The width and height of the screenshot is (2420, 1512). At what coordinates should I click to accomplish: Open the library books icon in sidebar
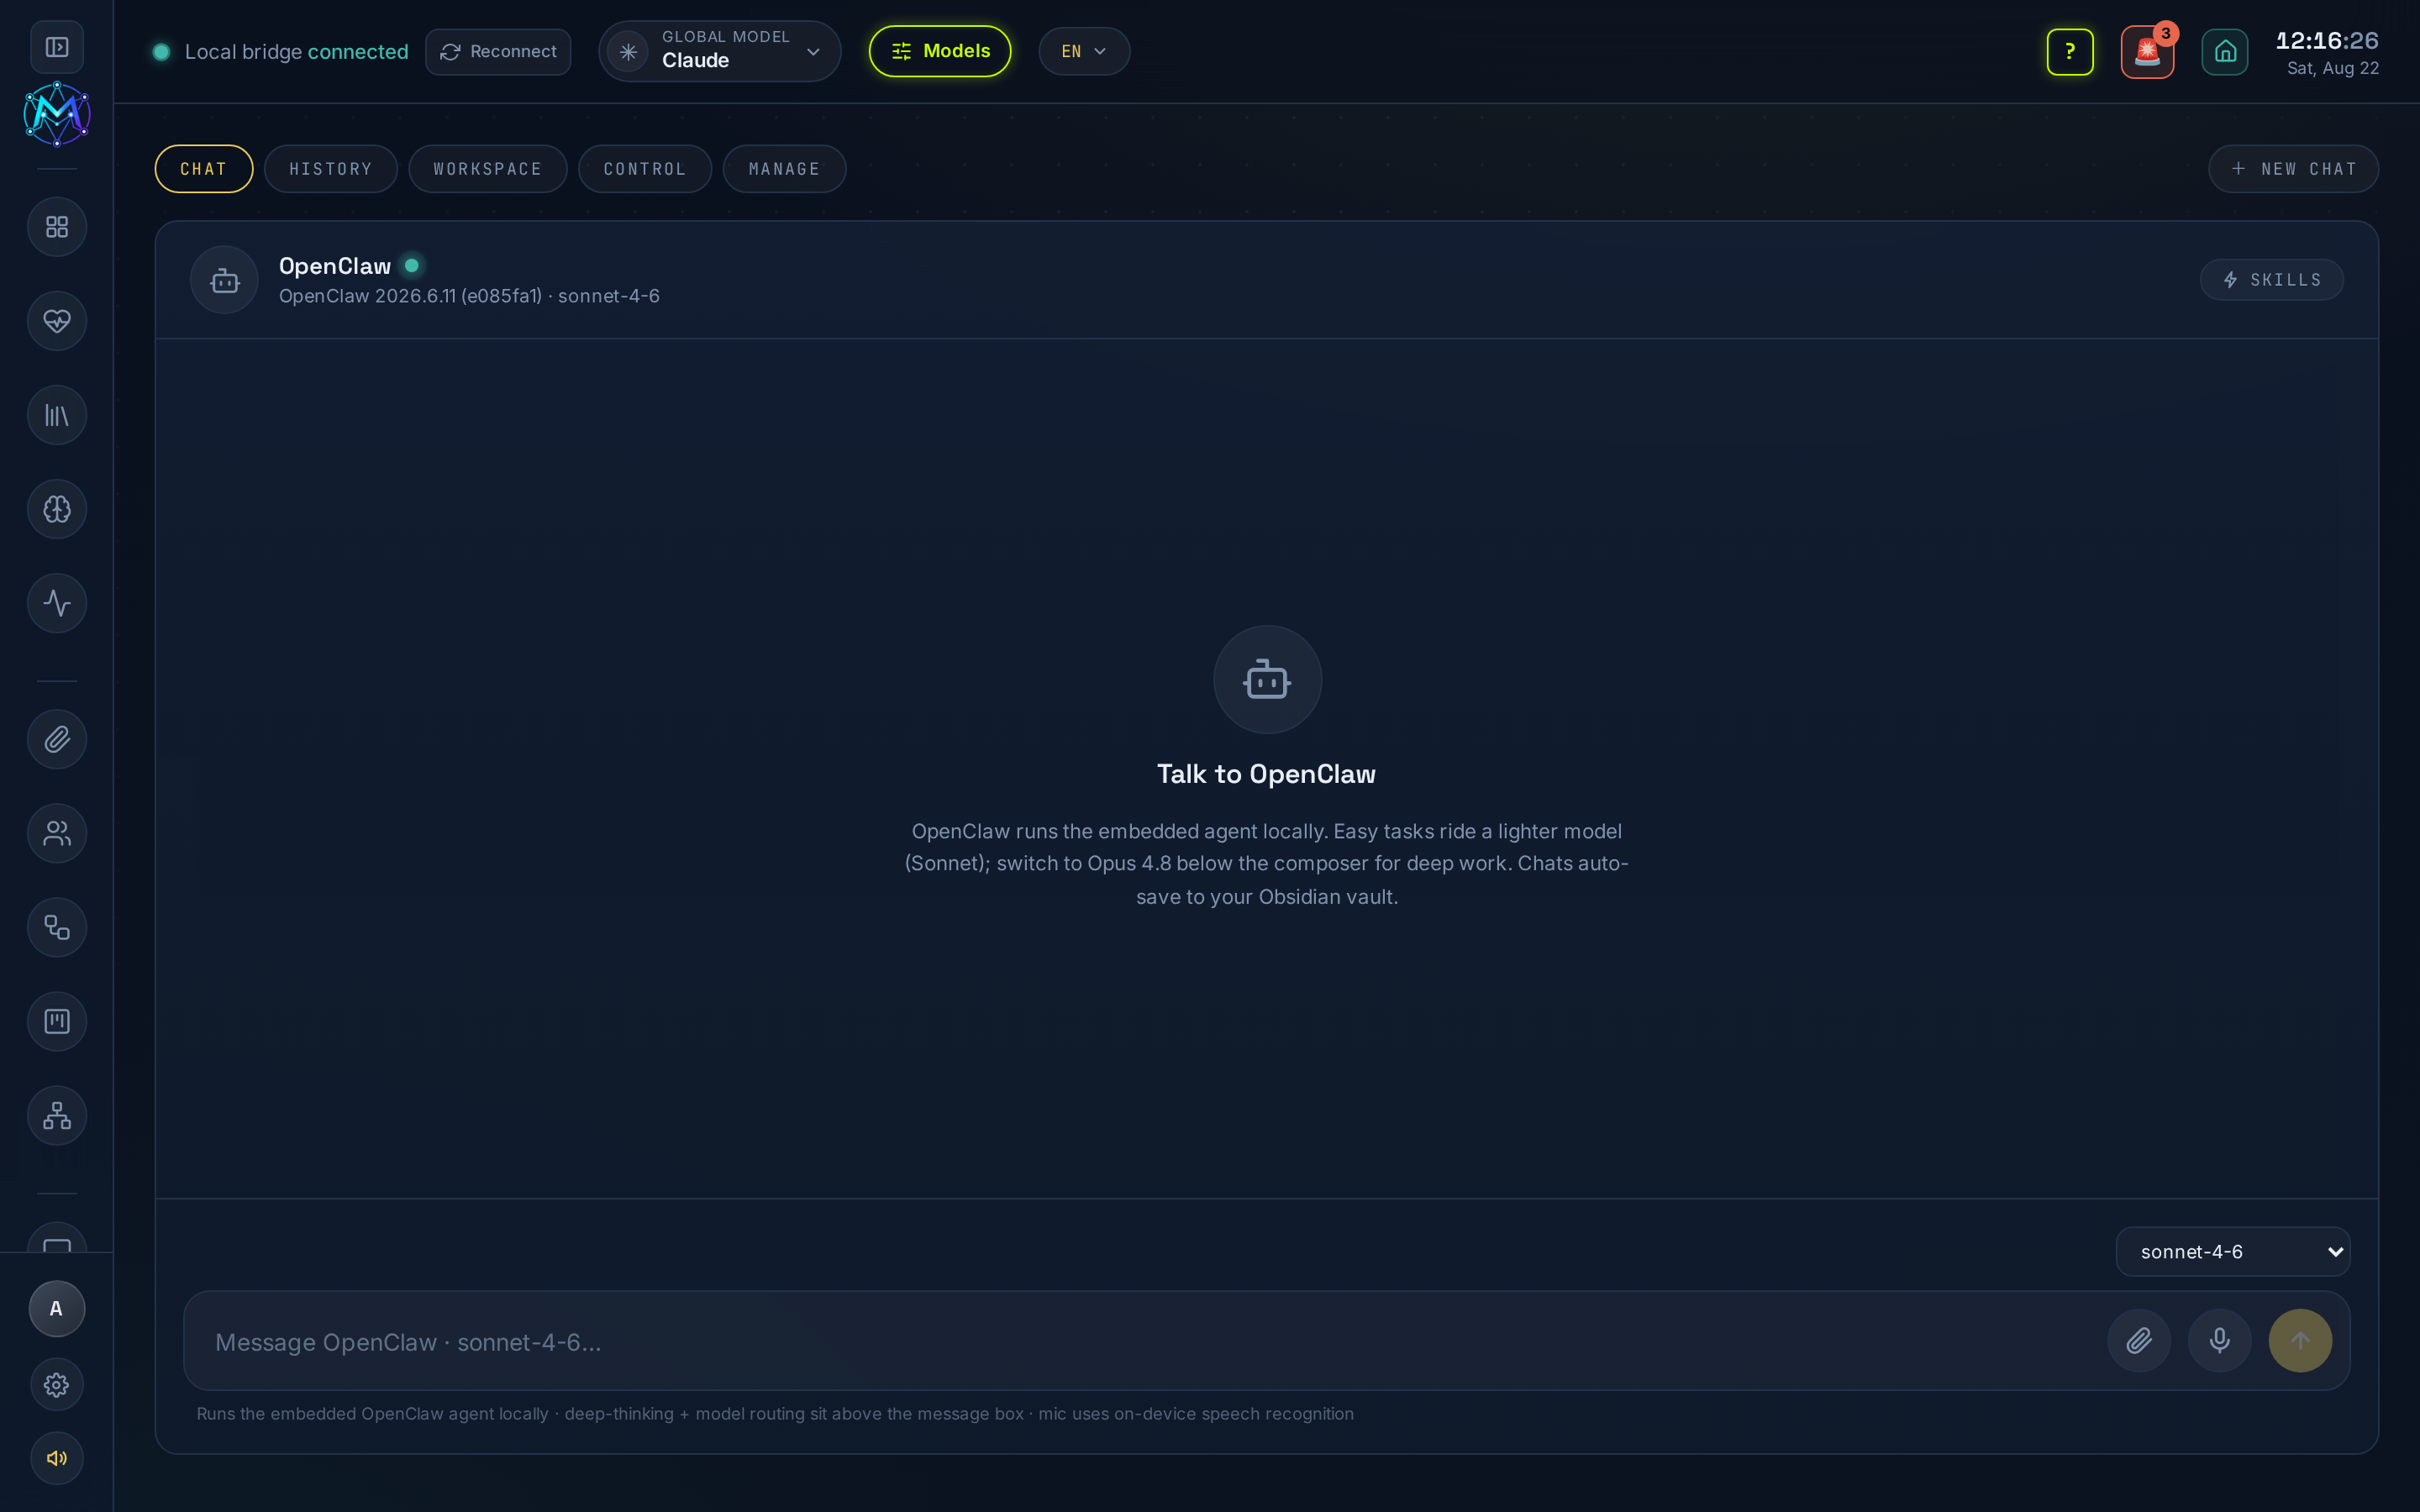point(57,415)
